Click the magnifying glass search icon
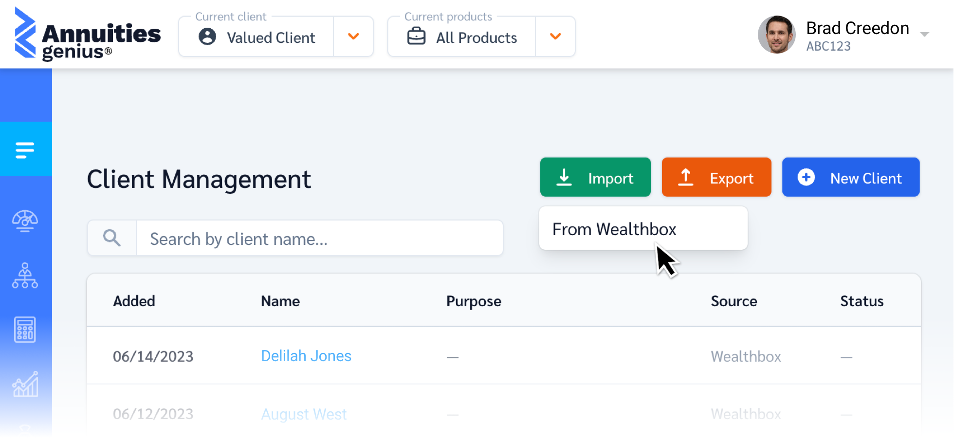This screenshot has height=442, width=954. [111, 238]
